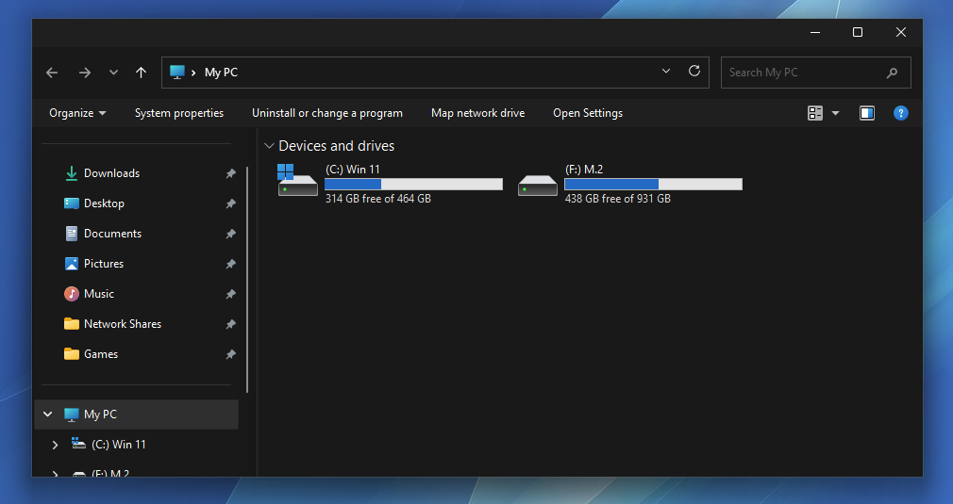Click the (C:) Win 11 storage usage bar
Image resolution: width=953 pixels, height=504 pixels.
click(413, 184)
